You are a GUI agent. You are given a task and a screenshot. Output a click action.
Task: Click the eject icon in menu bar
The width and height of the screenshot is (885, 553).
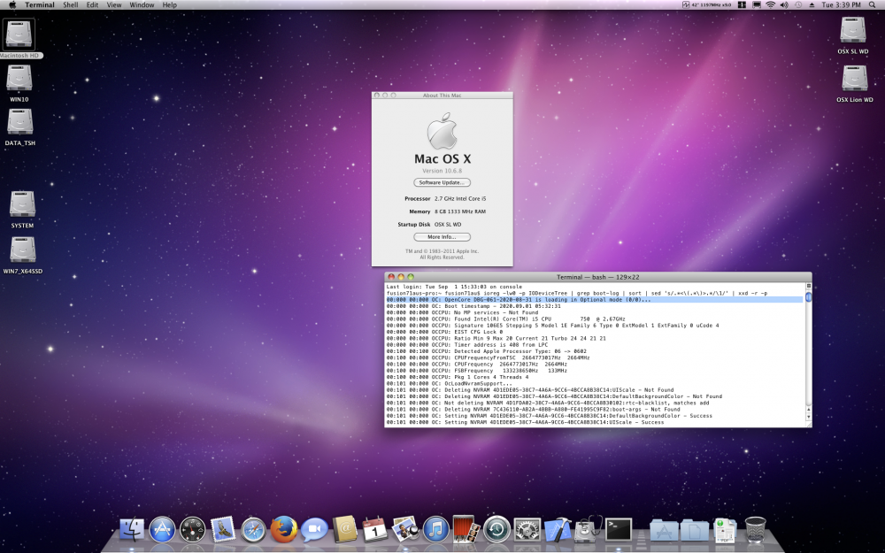[812, 5]
